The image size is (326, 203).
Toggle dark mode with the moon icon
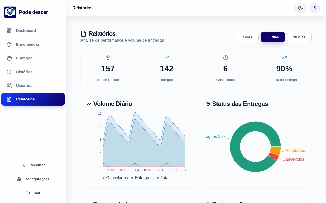pos(301,8)
